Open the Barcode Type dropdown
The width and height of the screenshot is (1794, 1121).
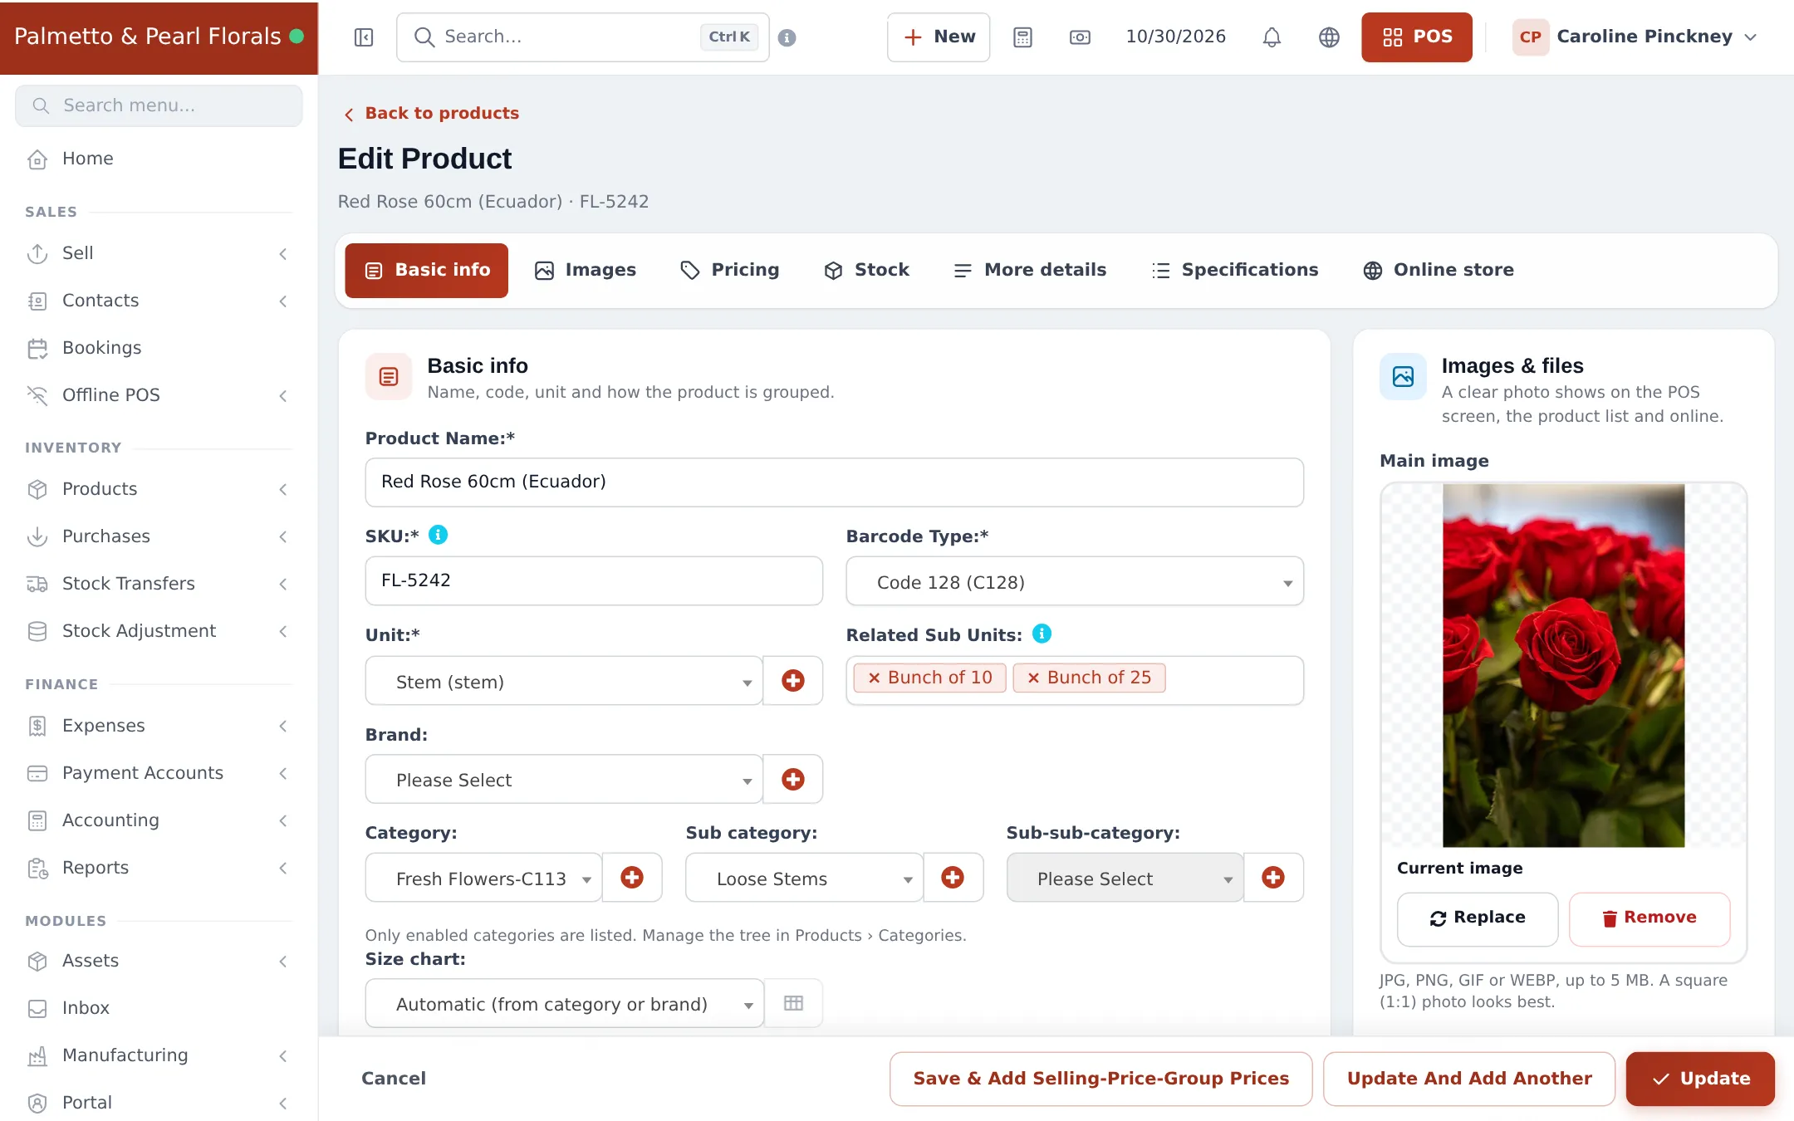pyautogui.click(x=1075, y=582)
